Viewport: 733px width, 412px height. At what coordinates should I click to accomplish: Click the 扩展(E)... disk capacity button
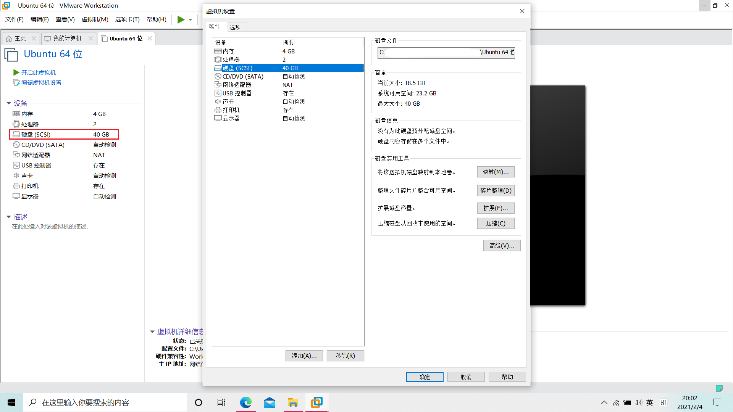[x=496, y=208]
